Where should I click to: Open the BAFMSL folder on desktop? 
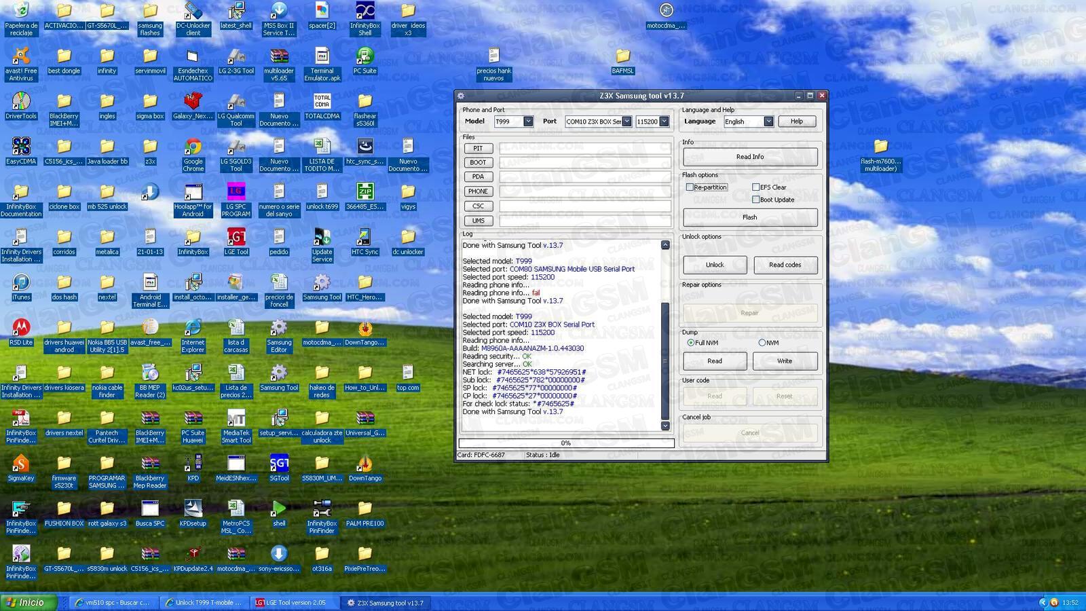tap(622, 60)
